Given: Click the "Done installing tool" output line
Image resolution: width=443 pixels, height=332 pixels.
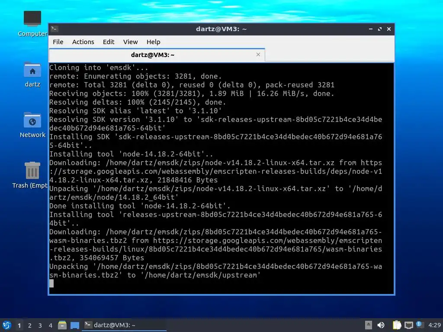Looking at the screenshot, I should 140,206.
